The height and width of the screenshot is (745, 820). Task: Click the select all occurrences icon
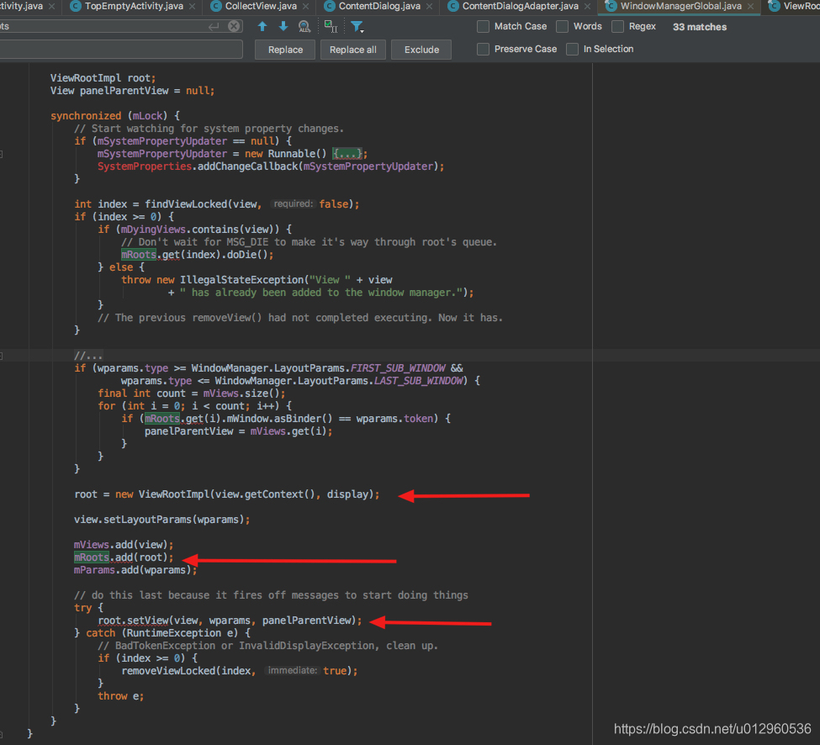[331, 26]
